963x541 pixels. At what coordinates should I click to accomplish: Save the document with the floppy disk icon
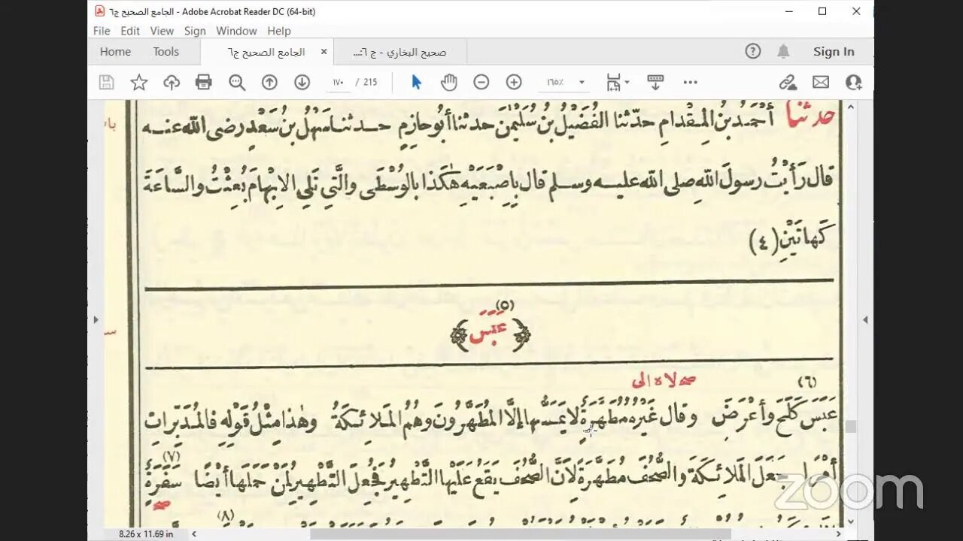tap(107, 83)
